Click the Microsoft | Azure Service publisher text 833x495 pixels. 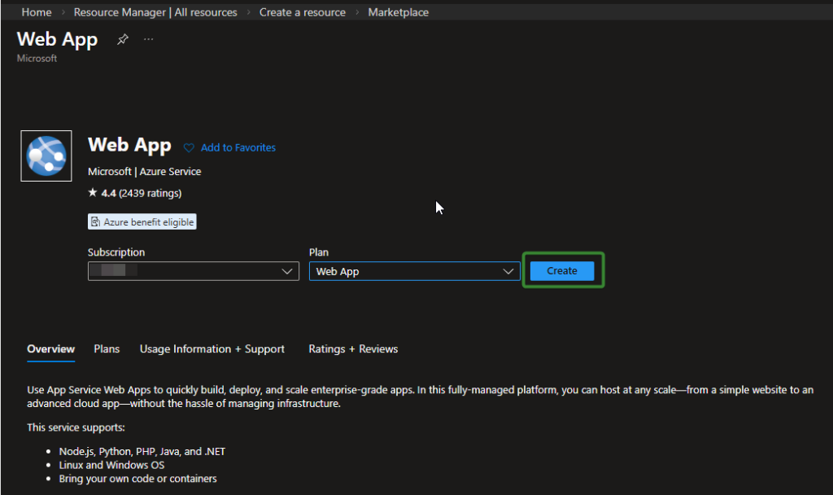(144, 172)
